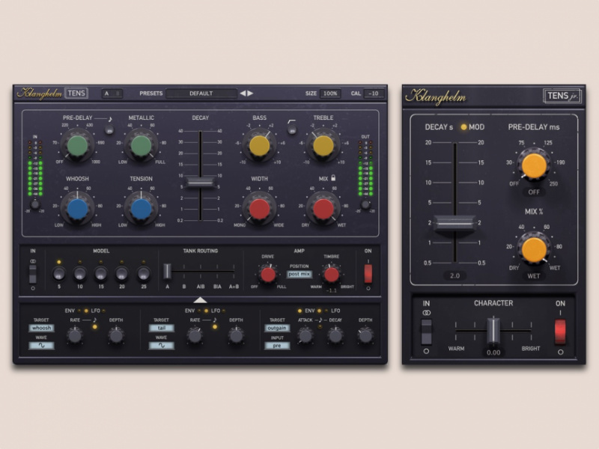The height and width of the screenshot is (449, 599).
Task: Select spring MODEL 5 button
Action: coord(59,273)
